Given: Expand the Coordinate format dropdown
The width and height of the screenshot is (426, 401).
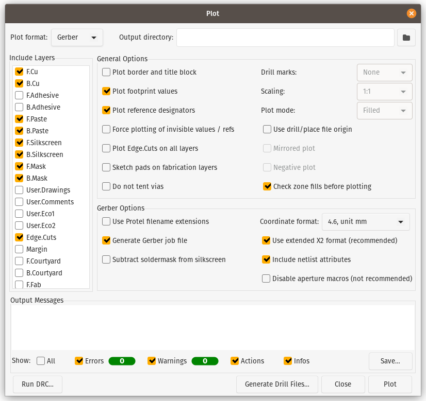Looking at the screenshot, I should 365,222.
